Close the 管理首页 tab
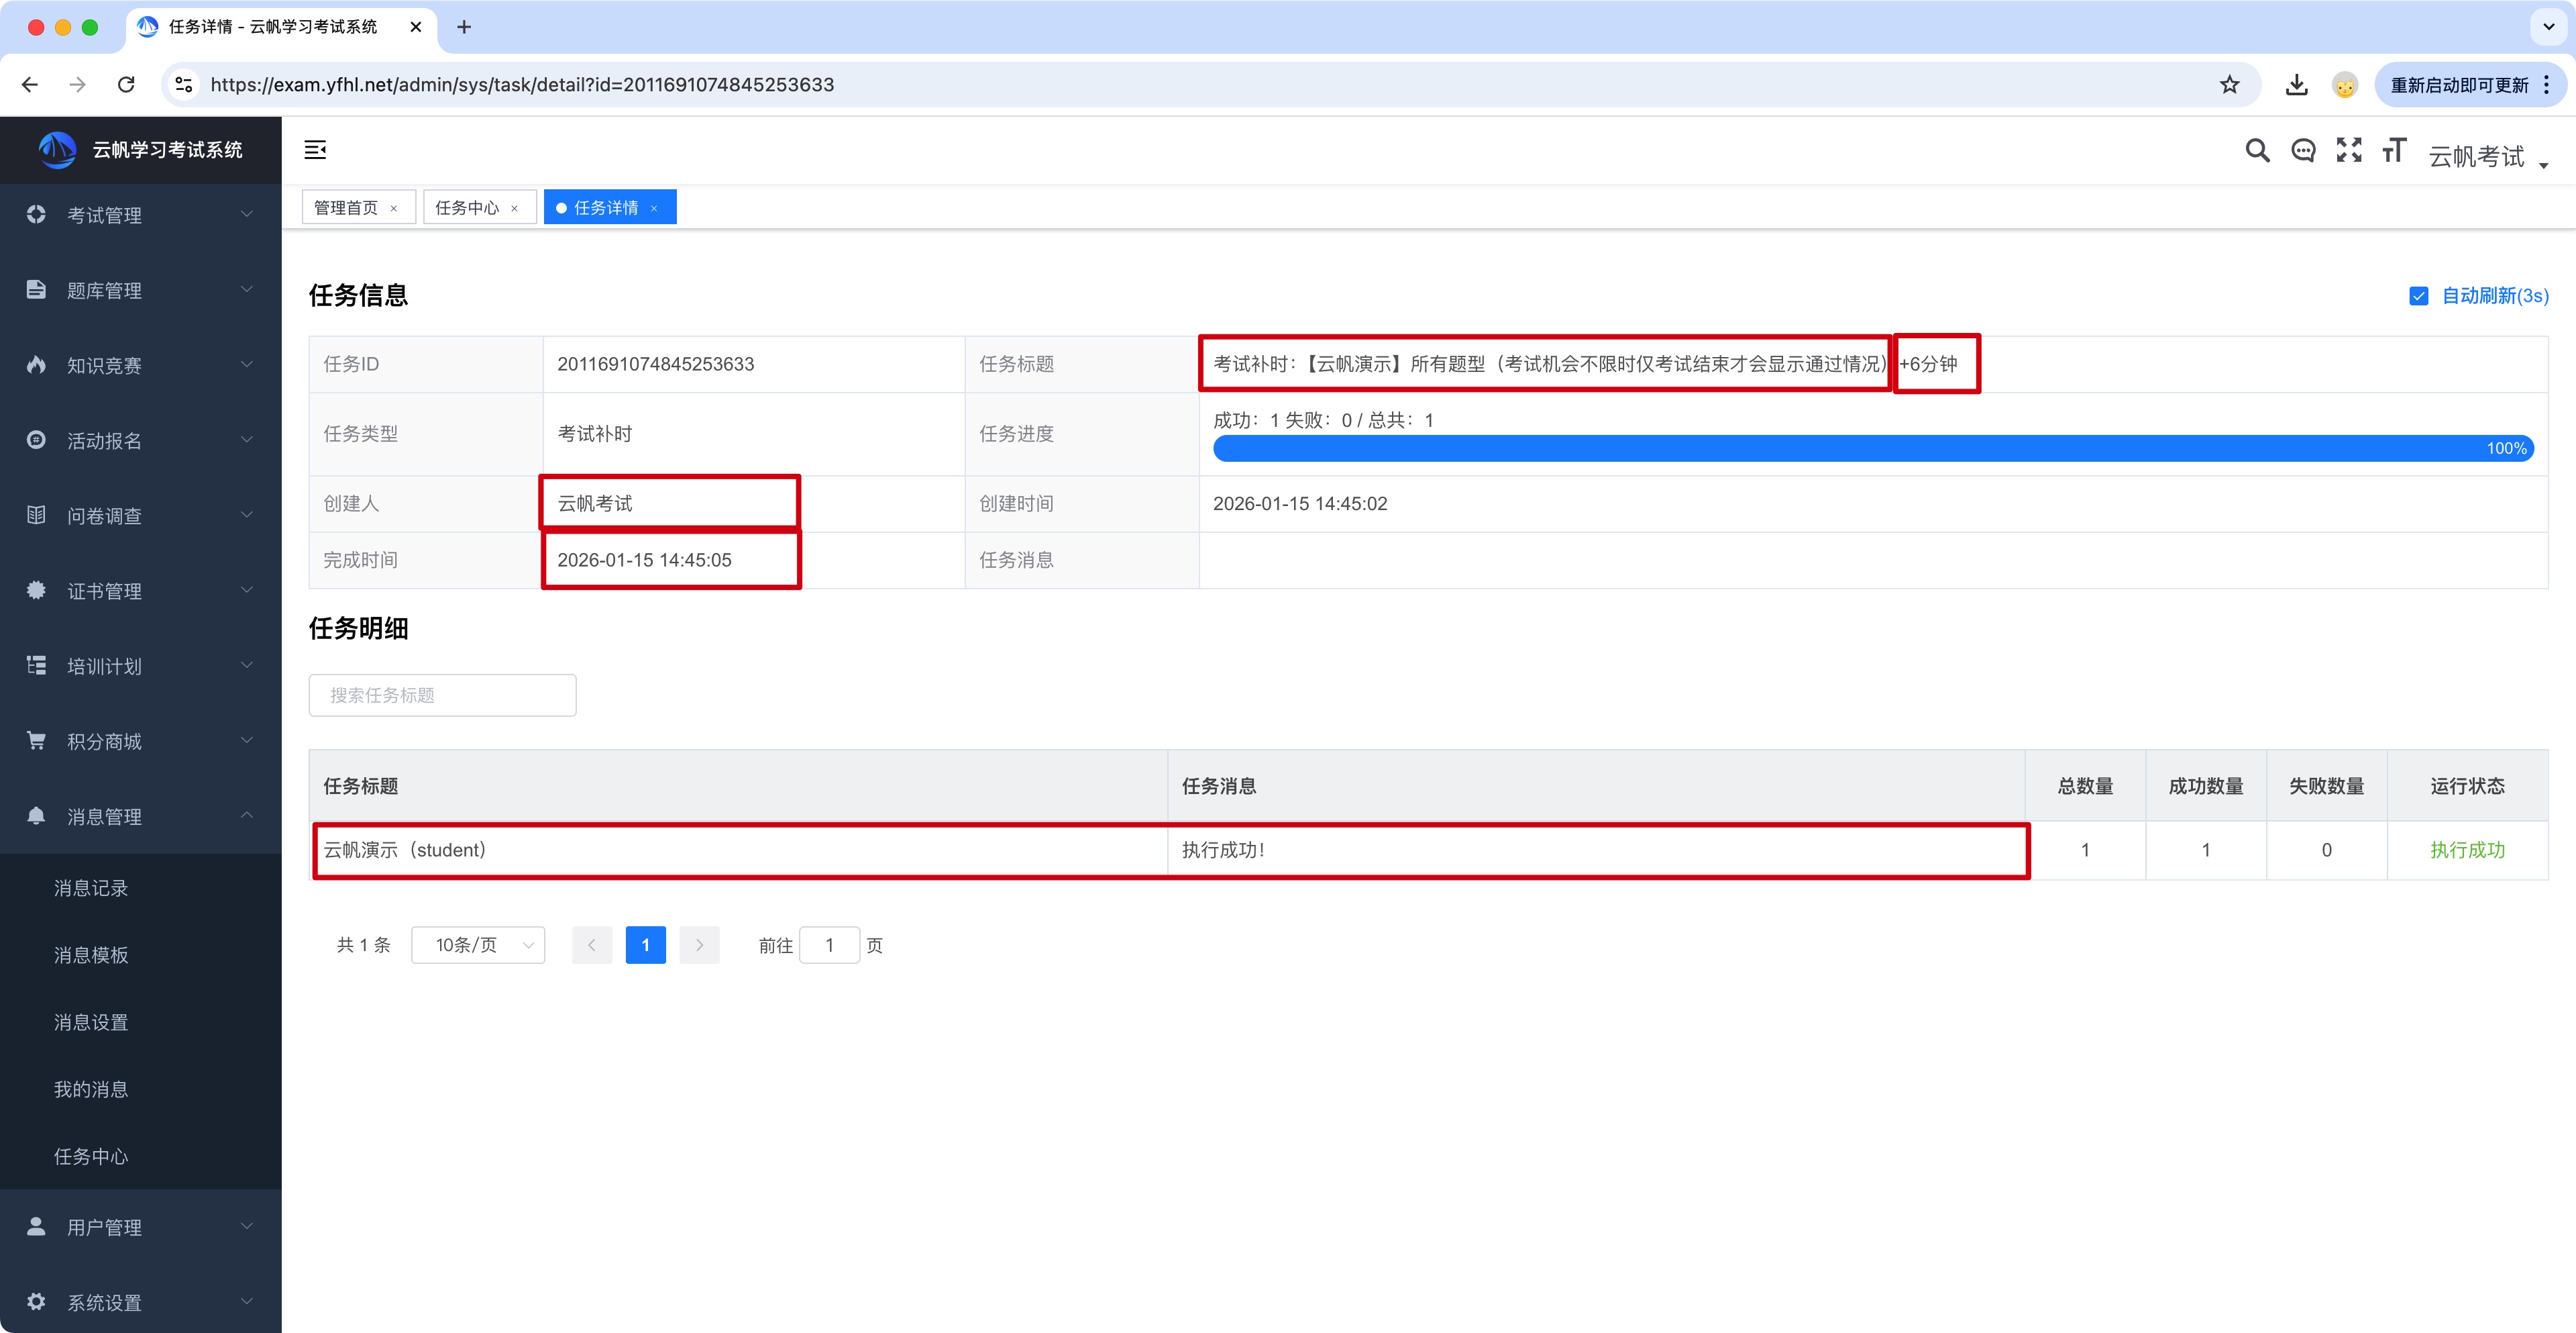 pos(394,208)
